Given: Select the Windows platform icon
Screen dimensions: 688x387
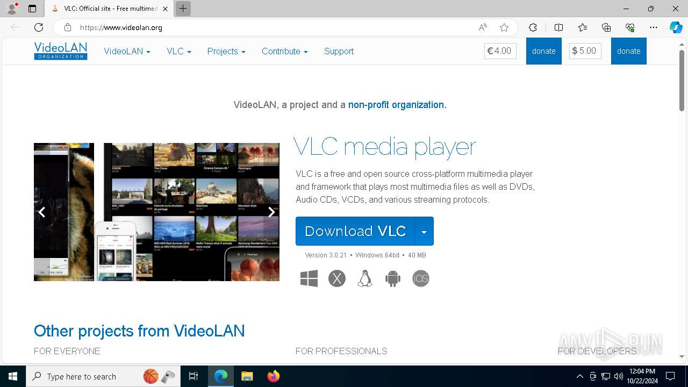Looking at the screenshot, I should pyautogui.click(x=309, y=278).
